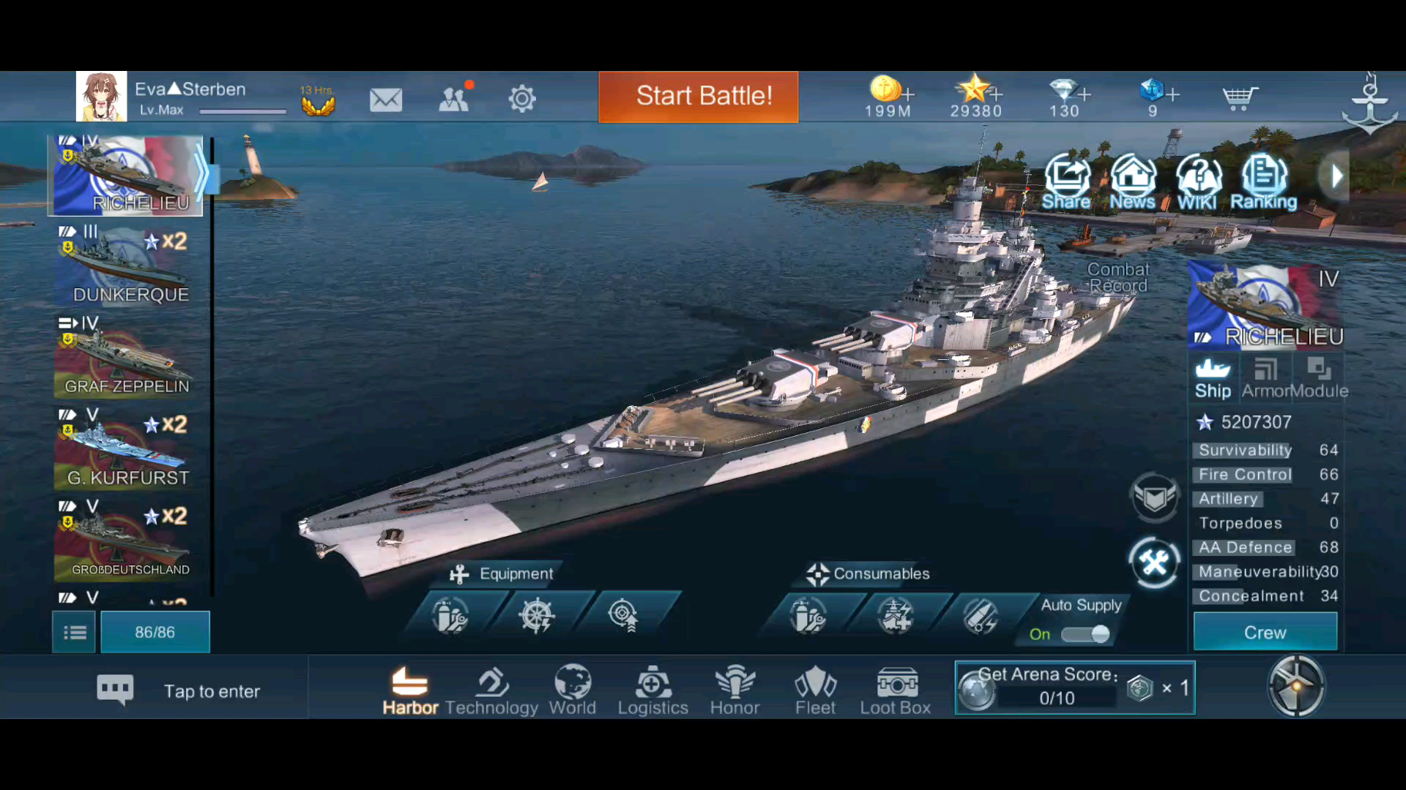Switch to the Technology tab

tap(491, 691)
